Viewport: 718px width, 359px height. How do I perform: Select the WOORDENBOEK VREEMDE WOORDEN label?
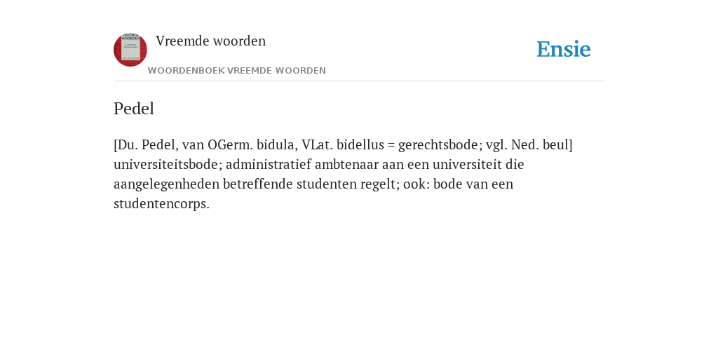point(237,71)
